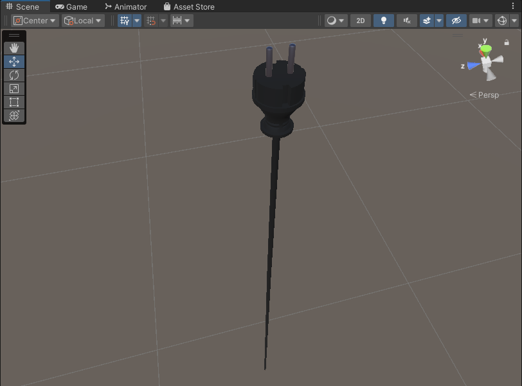Unmute scene audio
This screenshot has height=386, width=522.
pos(406,20)
